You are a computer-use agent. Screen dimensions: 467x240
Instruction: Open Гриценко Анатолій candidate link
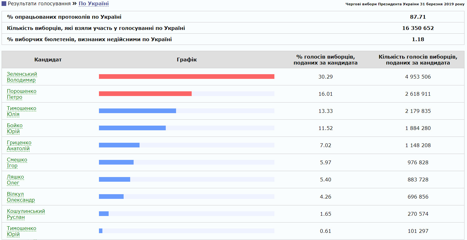(19, 146)
